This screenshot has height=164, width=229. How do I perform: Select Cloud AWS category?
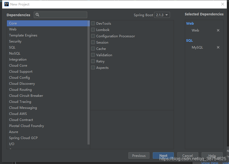pyautogui.click(x=47, y=114)
